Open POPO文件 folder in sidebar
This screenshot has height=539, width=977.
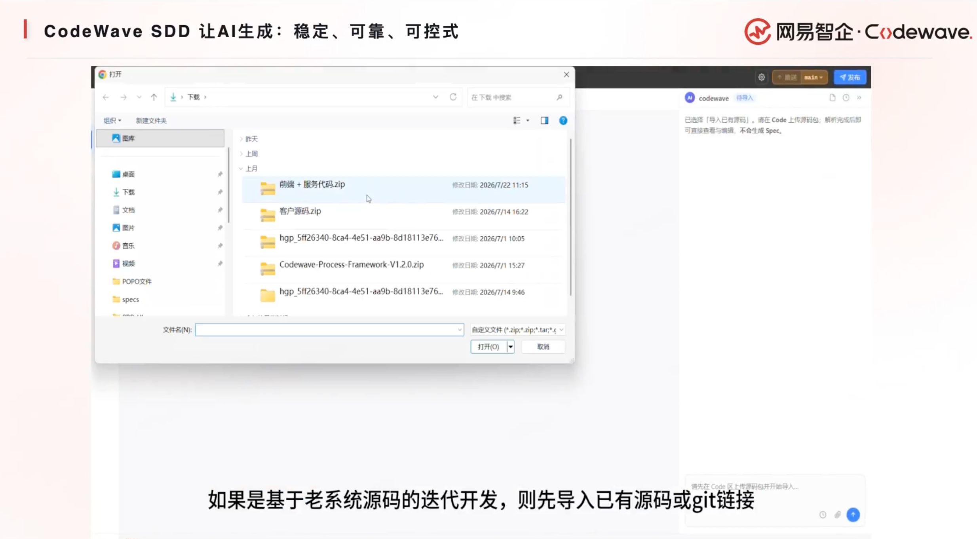point(132,281)
